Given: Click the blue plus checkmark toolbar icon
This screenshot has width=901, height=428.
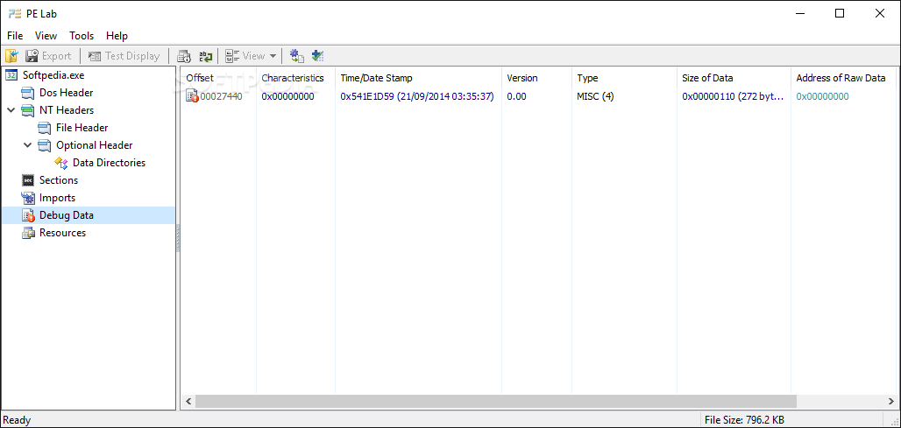Looking at the screenshot, I should pyautogui.click(x=318, y=56).
